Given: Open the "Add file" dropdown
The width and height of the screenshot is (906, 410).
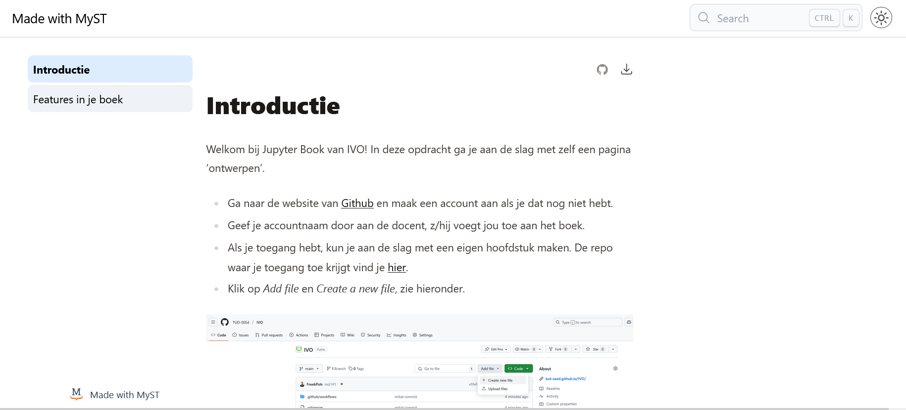Looking at the screenshot, I should coord(490,368).
